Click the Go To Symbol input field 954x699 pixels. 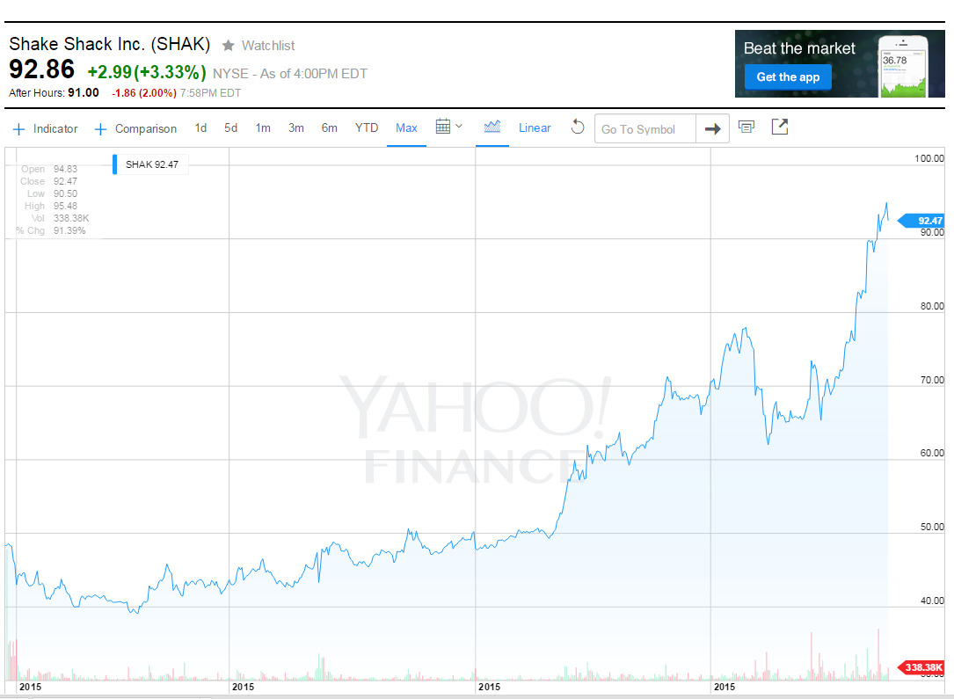pyautogui.click(x=644, y=129)
